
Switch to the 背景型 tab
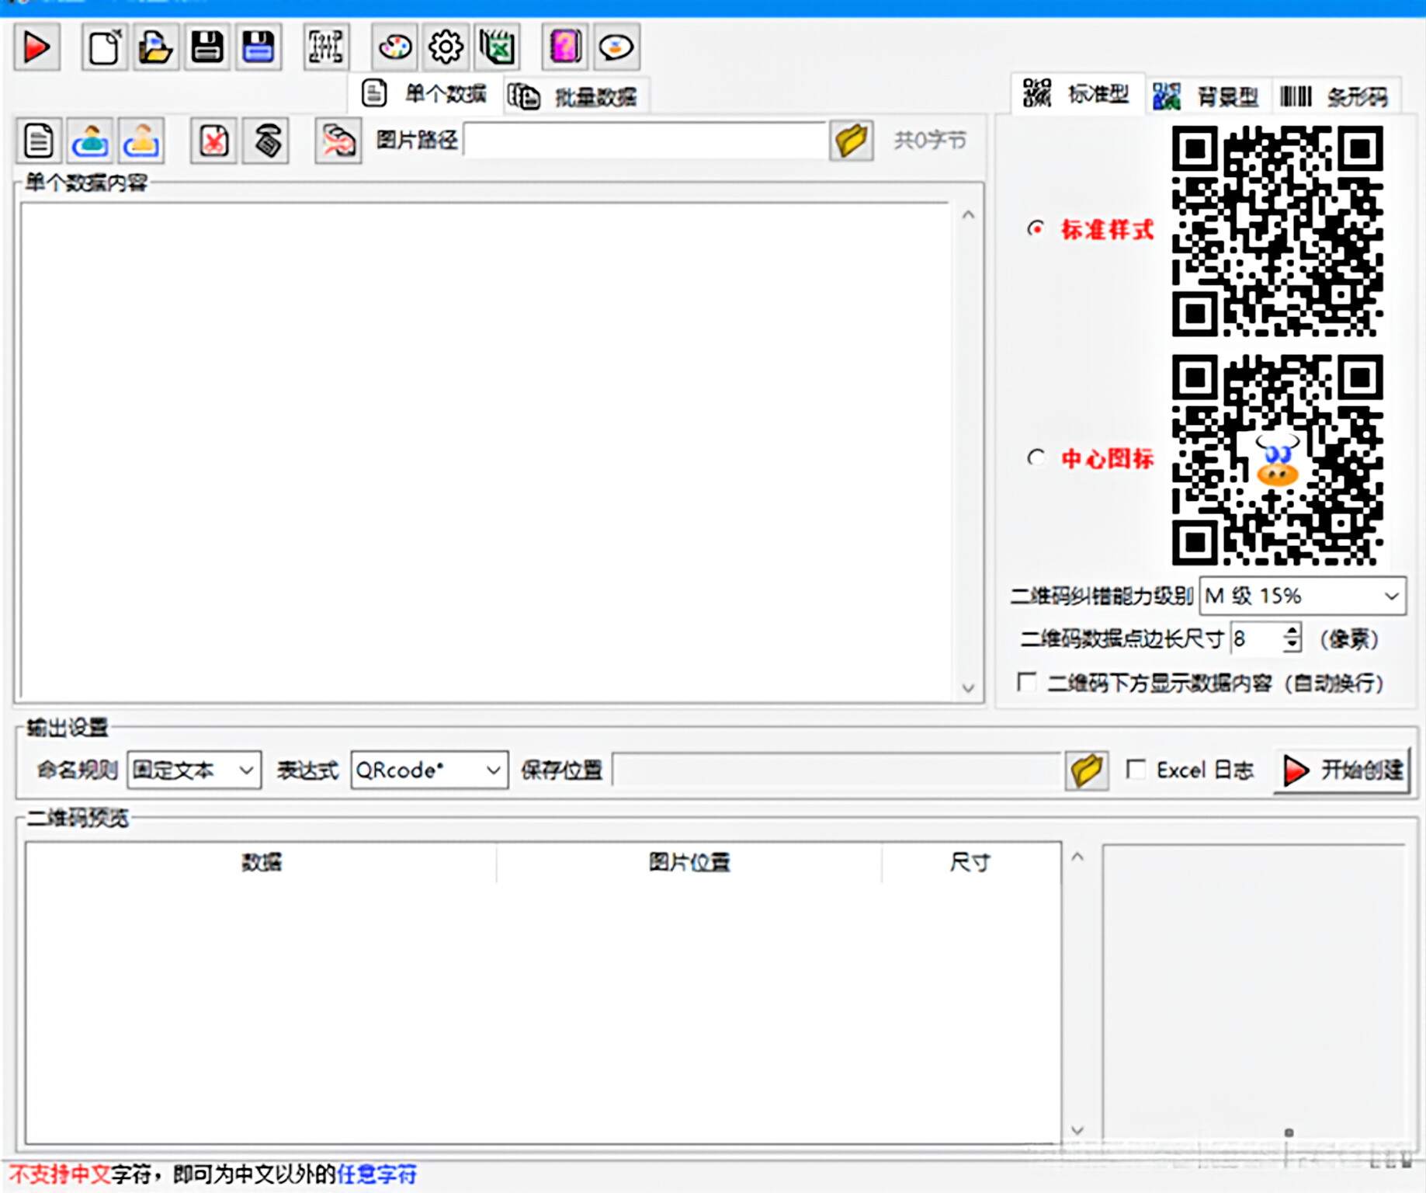(x=1206, y=96)
